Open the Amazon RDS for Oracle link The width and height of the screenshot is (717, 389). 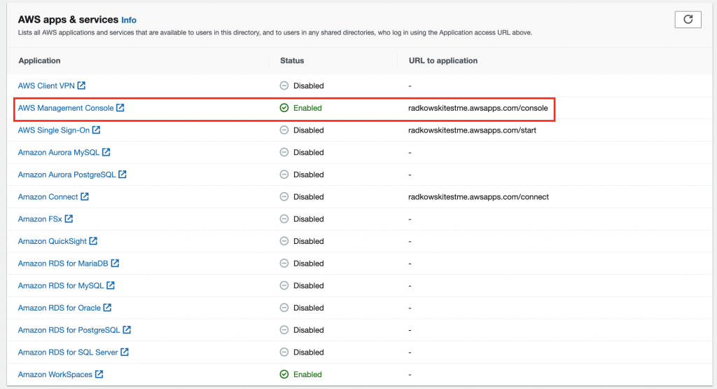coord(60,308)
